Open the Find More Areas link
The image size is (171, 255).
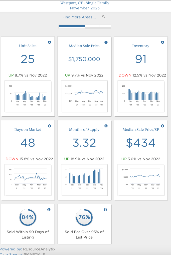pyautogui.click(x=79, y=17)
